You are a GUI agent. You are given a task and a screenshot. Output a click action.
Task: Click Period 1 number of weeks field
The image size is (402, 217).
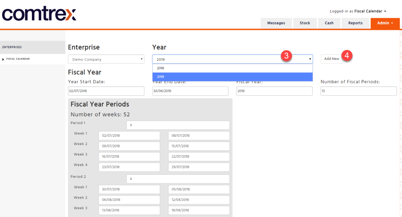point(178,125)
